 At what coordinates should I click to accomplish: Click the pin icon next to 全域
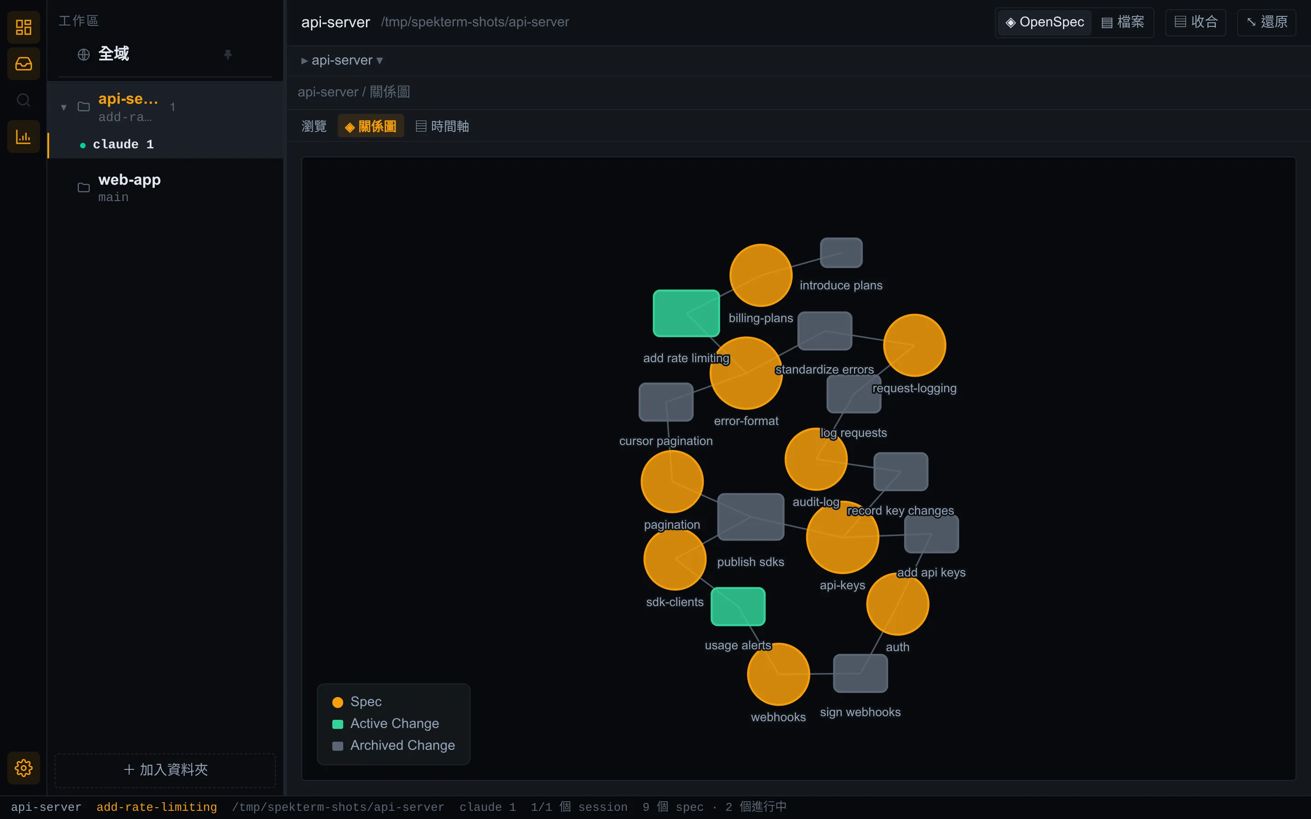coord(228,54)
